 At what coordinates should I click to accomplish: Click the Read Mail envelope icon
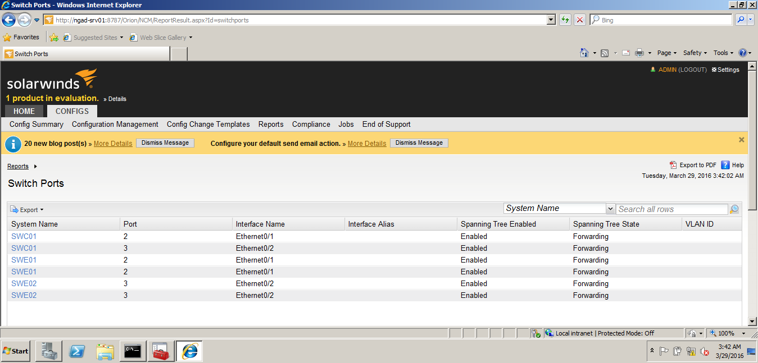click(625, 53)
